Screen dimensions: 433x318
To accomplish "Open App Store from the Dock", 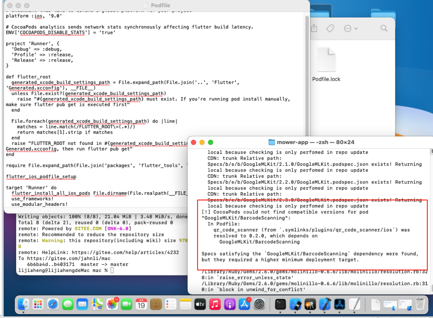I will (x=244, y=304).
